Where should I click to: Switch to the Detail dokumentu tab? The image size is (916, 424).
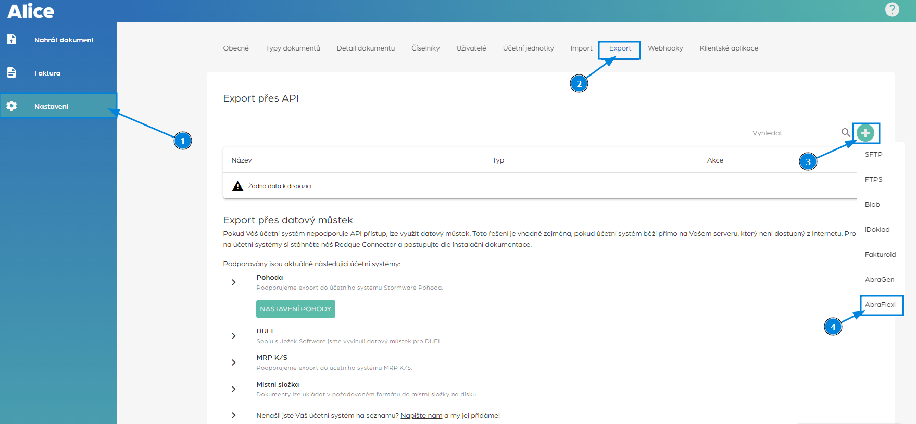366,48
